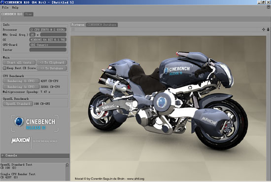This screenshot has height=182, width=271.
Task: Click the grip icon under Pictures tab
Action: coord(73,30)
